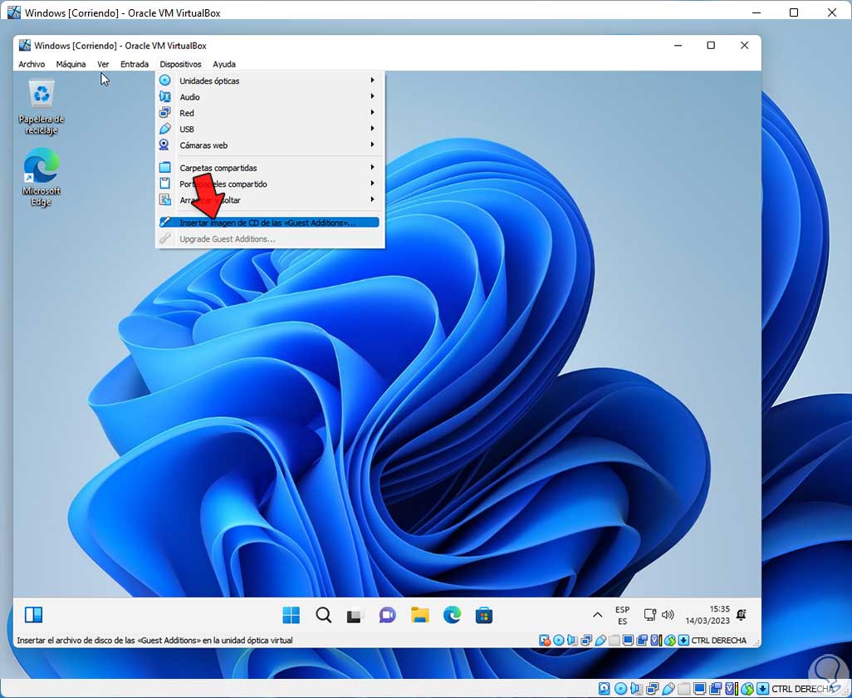Click optical drive indicator in inner status bar
852x698 pixels.
point(559,641)
